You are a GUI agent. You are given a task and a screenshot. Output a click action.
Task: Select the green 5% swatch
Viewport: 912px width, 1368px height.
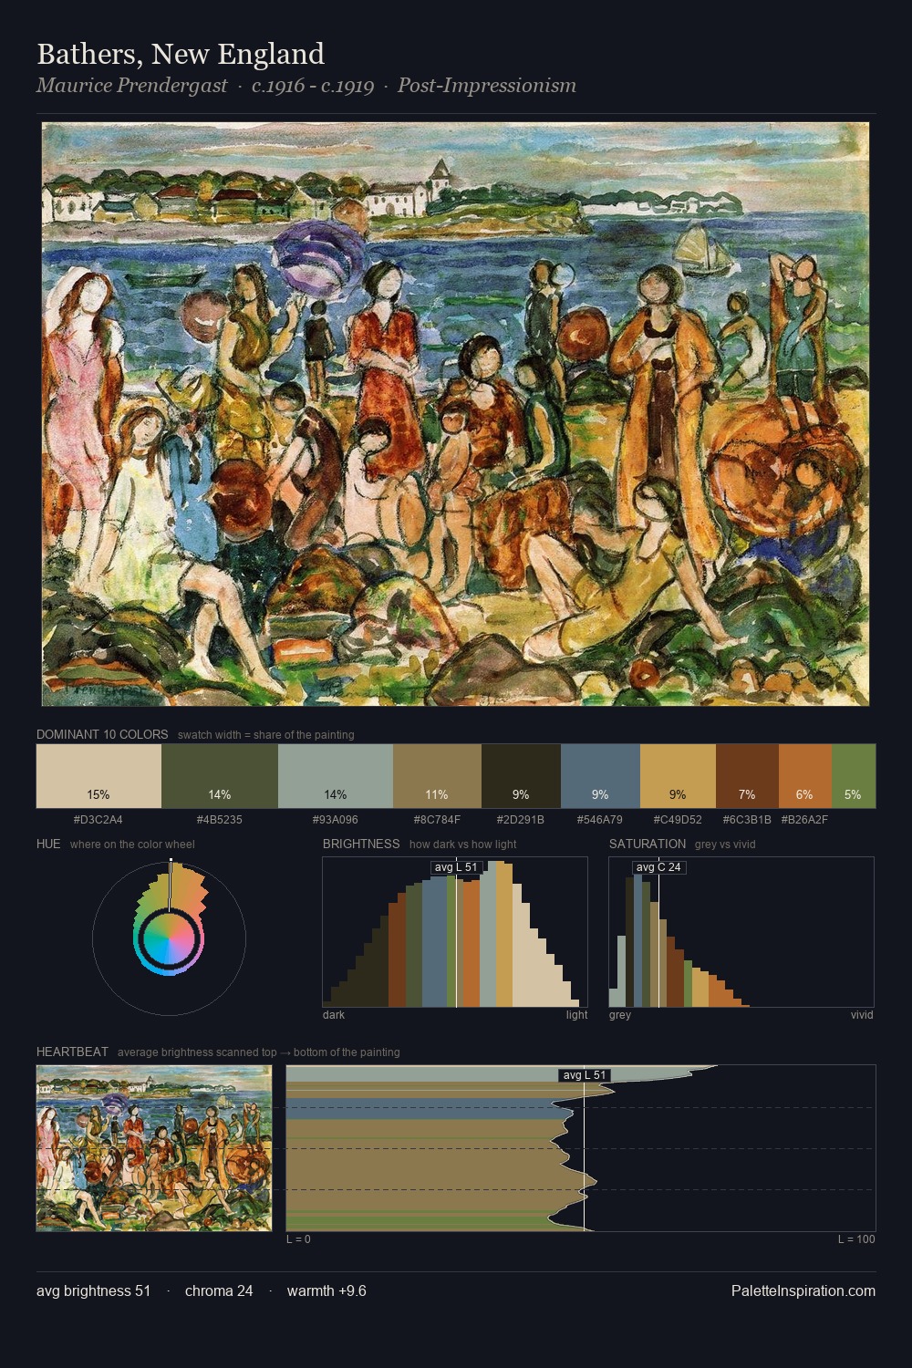coord(854,776)
